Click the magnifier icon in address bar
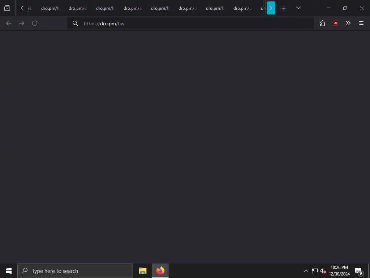The width and height of the screenshot is (370, 278). pyautogui.click(x=75, y=23)
